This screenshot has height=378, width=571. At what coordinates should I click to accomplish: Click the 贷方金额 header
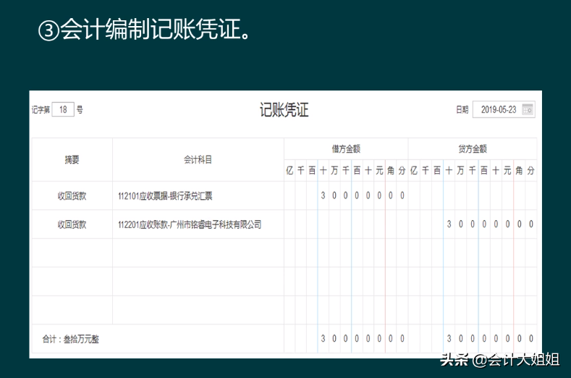pos(473,148)
